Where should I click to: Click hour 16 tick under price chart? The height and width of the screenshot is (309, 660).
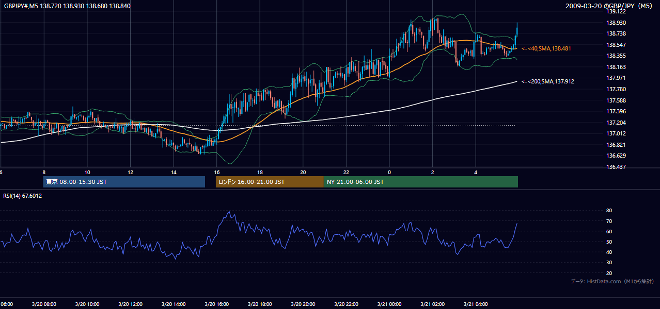[x=217, y=173]
